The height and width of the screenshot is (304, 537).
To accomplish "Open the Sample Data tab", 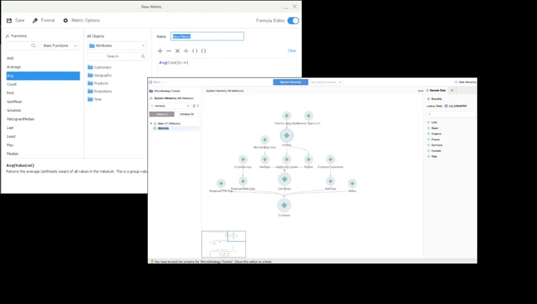I will (x=437, y=91).
